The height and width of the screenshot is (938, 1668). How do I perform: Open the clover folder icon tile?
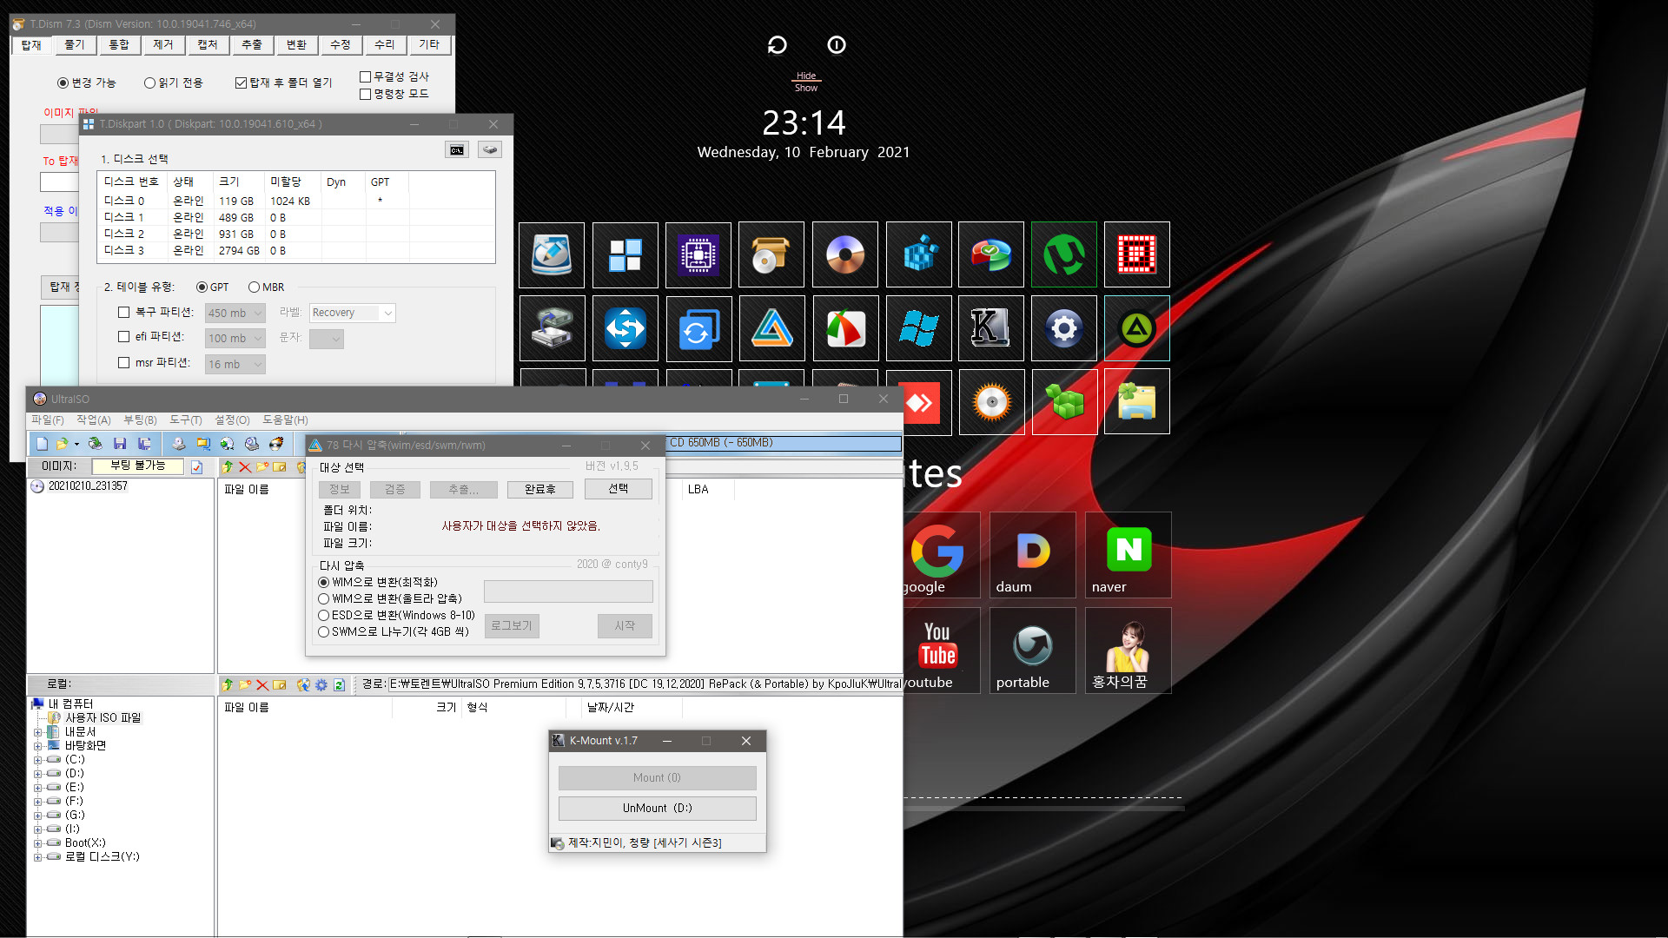point(1137,402)
